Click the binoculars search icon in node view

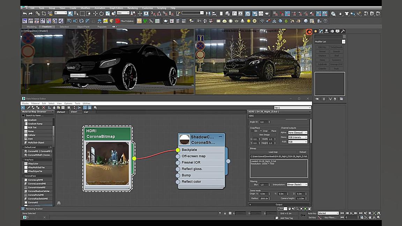[x=59, y=203]
